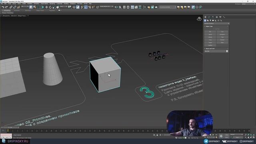Click the Unlink Selection tool
The image size is (256, 144).
coord(14,7)
